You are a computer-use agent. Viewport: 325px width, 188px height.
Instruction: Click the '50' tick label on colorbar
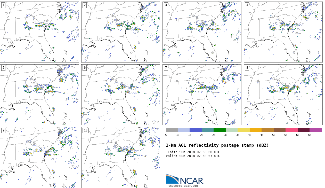coord(274,135)
